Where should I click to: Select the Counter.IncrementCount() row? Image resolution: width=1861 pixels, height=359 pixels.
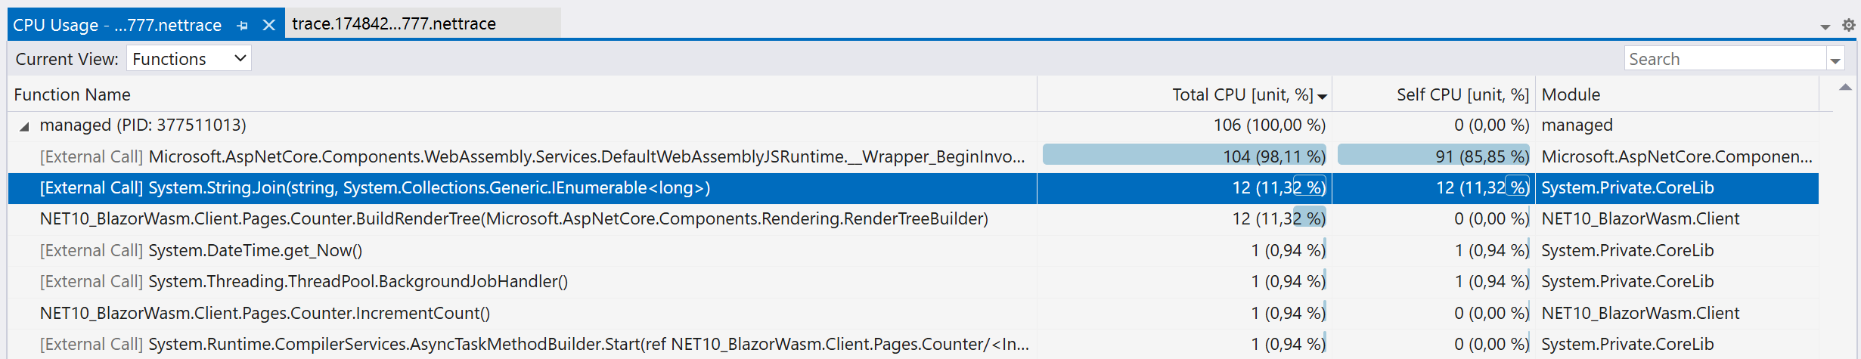913,313
